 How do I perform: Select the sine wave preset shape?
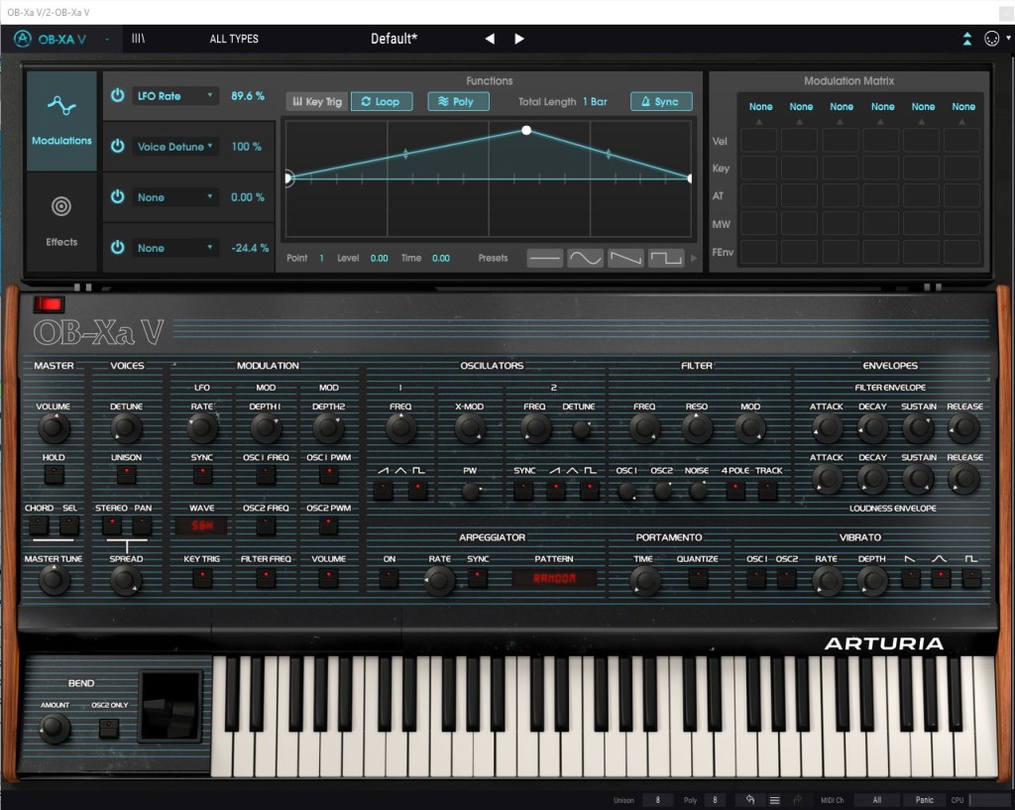click(x=585, y=258)
